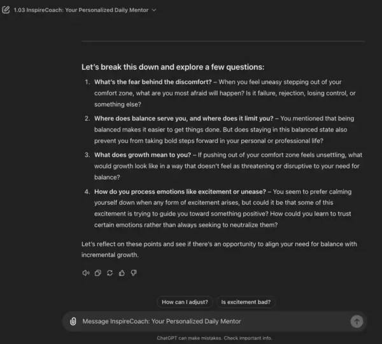Regenerate the response with the circular arrows icon
The width and height of the screenshot is (382, 344).
coord(110,273)
